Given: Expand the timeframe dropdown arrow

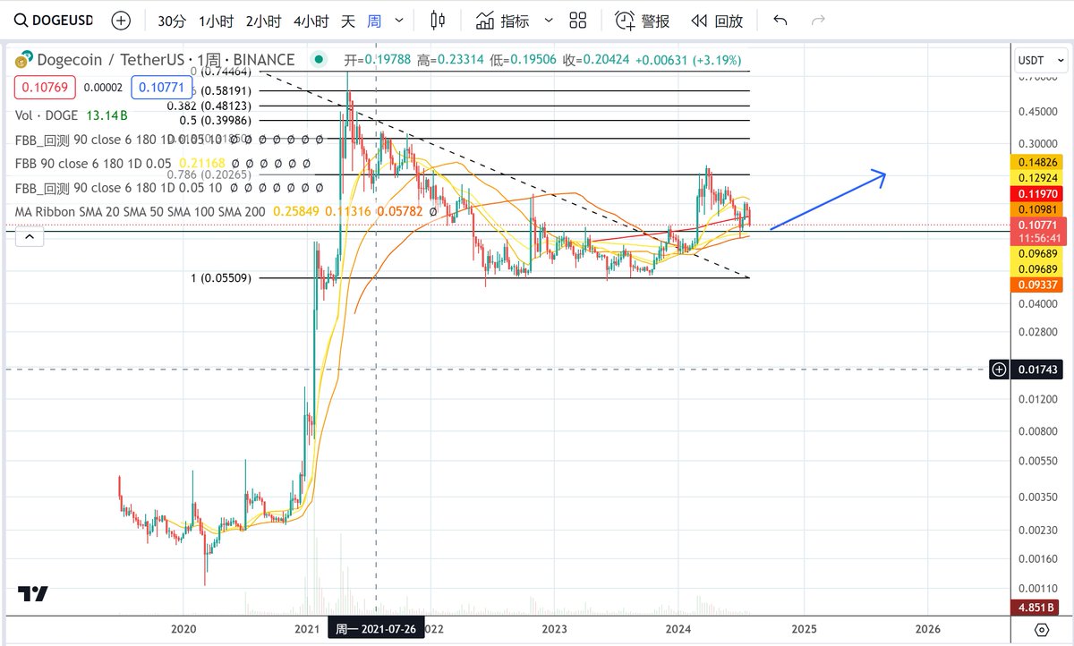Looking at the screenshot, I should [399, 20].
